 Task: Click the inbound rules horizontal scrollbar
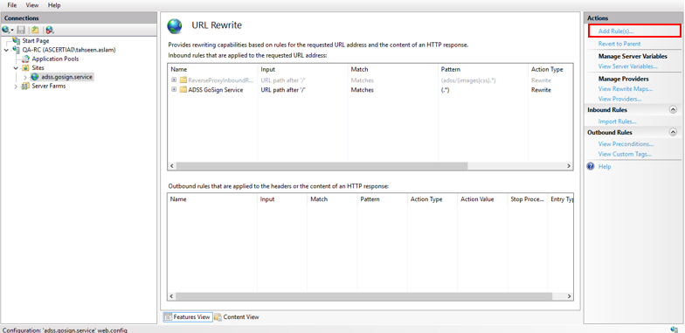[322, 166]
